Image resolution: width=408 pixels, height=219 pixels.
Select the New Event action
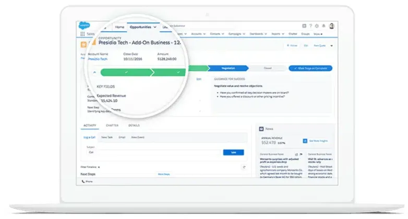pyautogui.click(x=138, y=137)
